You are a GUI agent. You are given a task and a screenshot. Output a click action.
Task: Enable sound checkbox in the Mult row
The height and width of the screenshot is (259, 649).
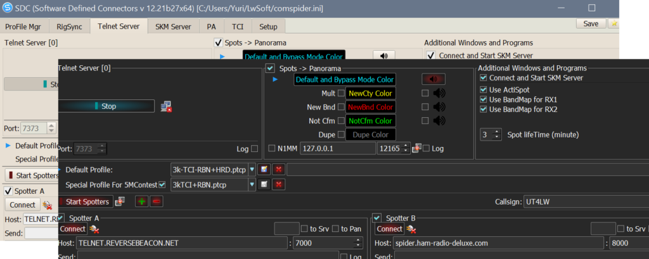pos(425,93)
